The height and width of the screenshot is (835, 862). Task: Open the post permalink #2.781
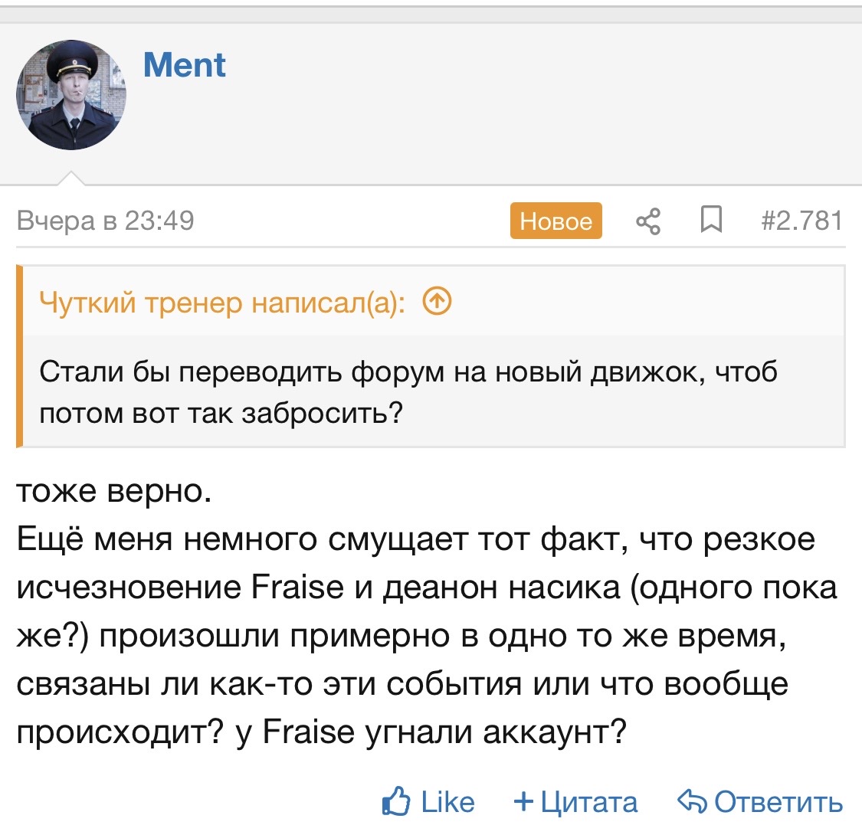pyautogui.click(x=801, y=221)
